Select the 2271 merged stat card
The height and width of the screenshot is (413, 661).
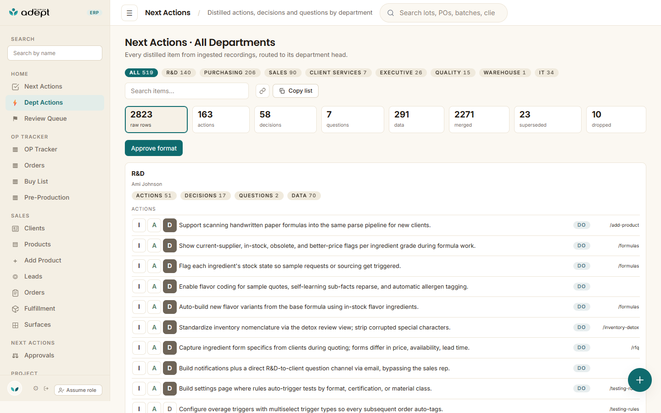pyautogui.click(x=479, y=119)
